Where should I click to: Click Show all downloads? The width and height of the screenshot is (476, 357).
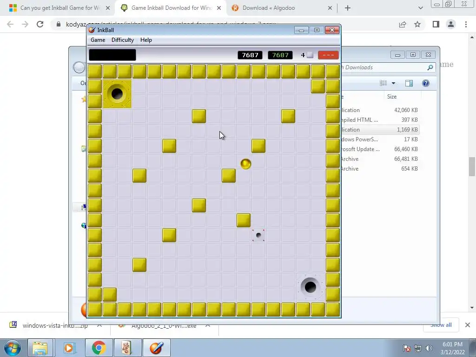441,325
